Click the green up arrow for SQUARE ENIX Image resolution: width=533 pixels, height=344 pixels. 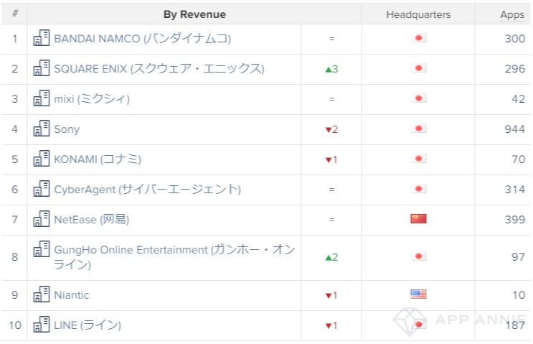(x=331, y=69)
